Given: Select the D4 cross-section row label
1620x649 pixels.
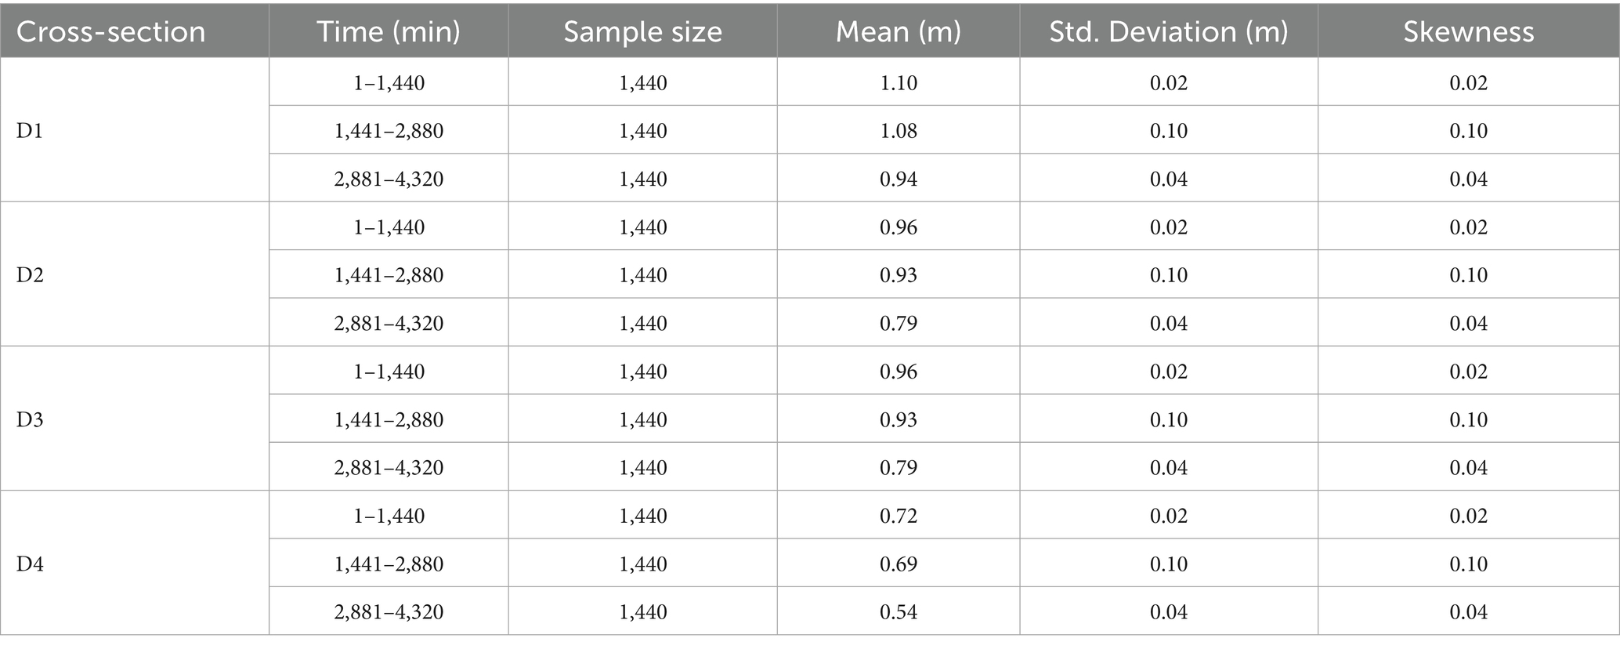Looking at the screenshot, I should [30, 564].
